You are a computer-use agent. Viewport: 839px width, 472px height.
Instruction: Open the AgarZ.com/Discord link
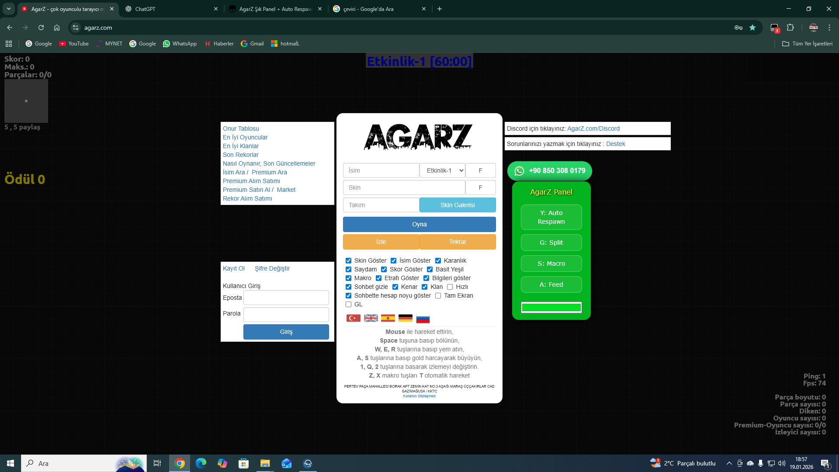coord(593,128)
